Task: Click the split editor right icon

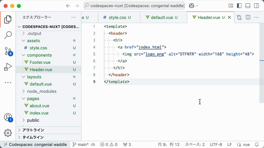Action: 248,17
